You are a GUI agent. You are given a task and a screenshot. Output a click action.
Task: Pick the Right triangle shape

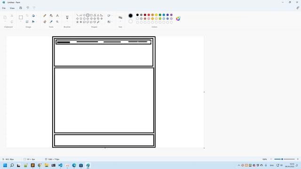click(102, 15)
